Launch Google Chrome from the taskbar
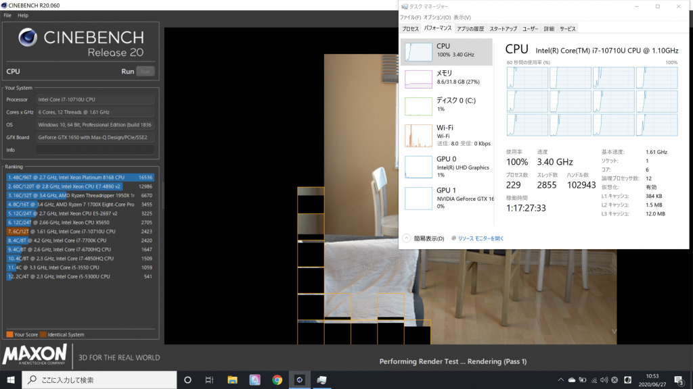 tap(277, 380)
